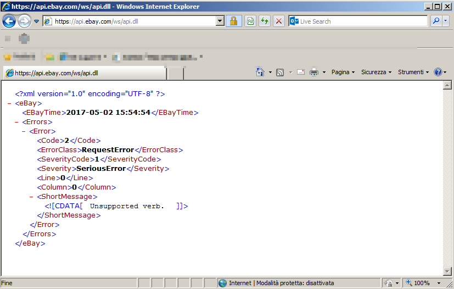
Task: Click the address bar URL field
Action: pyautogui.click(x=130, y=21)
